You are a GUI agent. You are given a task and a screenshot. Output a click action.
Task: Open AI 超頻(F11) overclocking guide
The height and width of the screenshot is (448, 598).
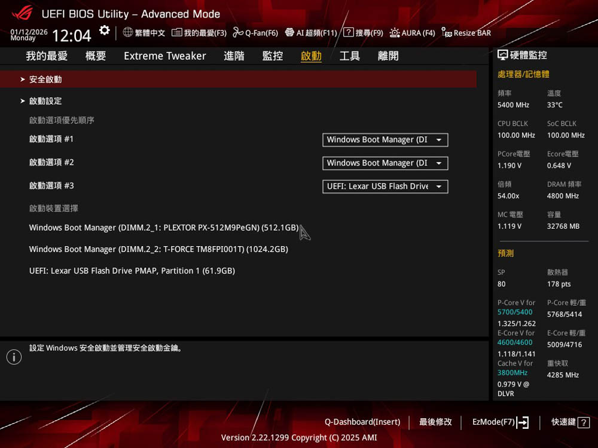point(289,32)
